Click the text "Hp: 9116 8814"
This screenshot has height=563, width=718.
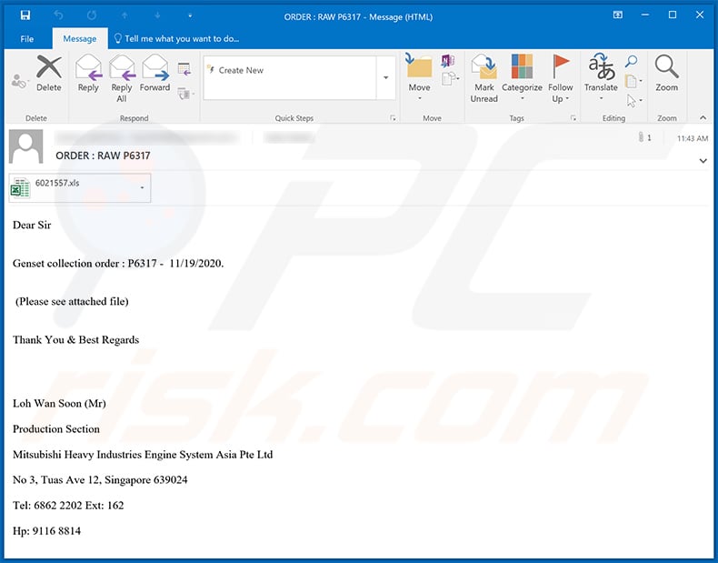coord(46,531)
